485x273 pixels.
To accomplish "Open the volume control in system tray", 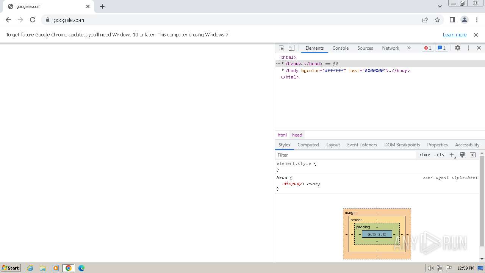I will coord(431,268).
